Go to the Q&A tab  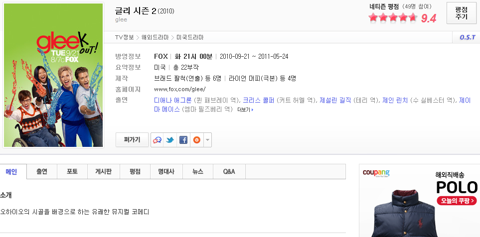pos(229,172)
